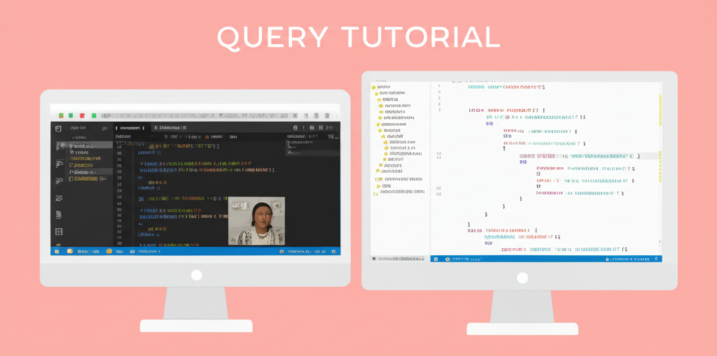
Task: Expand second folder in light editor file tree
Action: (377, 93)
